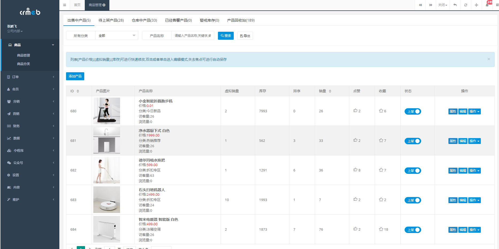Open 操作 dropdown for 石头扫地机器人
The width and height of the screenshot is (499, 249).
474,200
